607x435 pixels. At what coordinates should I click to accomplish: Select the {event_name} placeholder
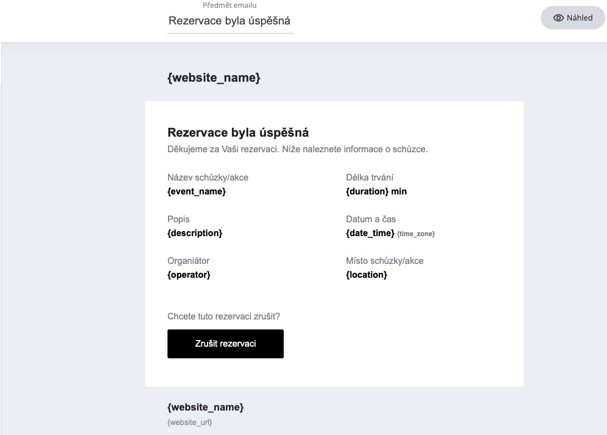196,192
